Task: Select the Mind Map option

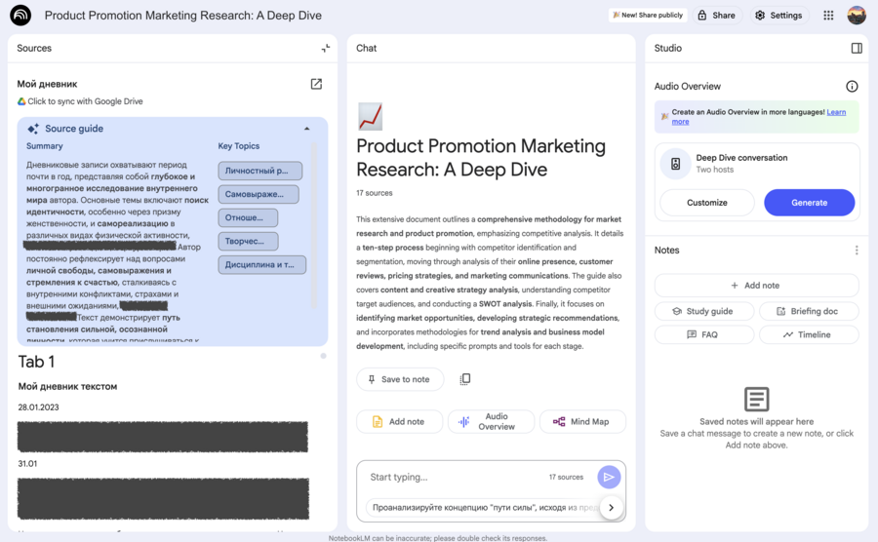Action: click(x=581, y=421)
